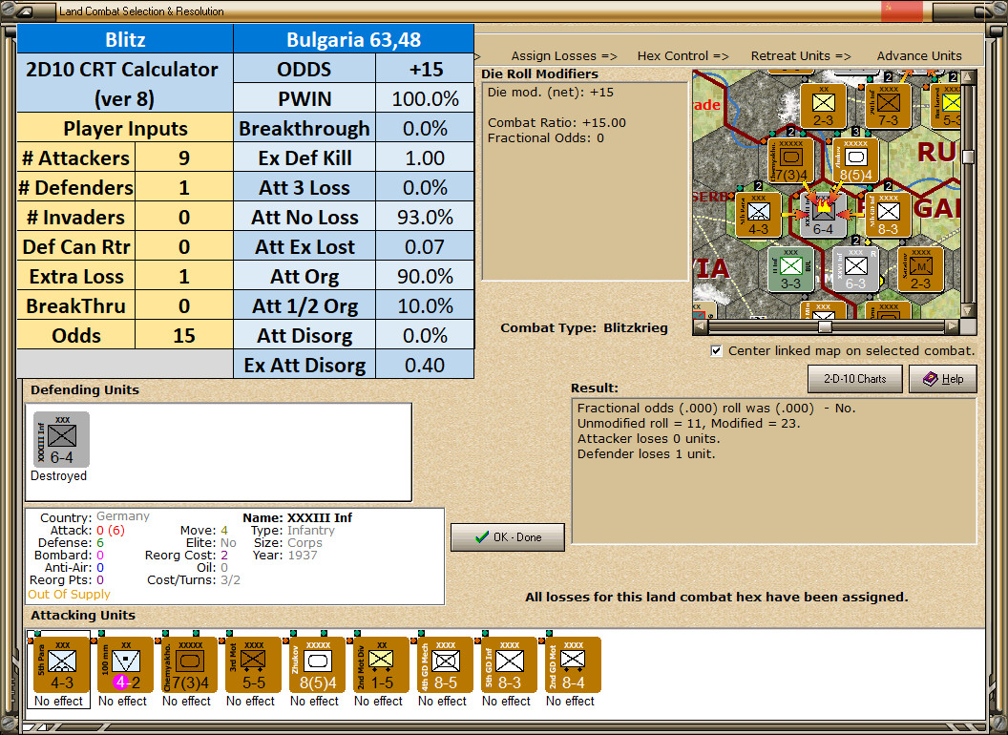Select the 2nd GD Mot 8-4 unit
Screen dimensions: 1008x735
point(572,665)
